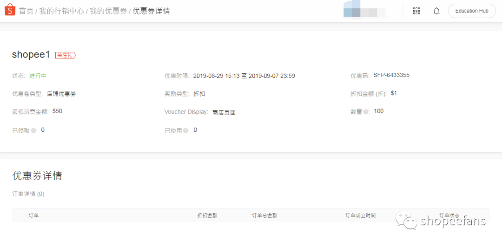Click the 订单成立时间 column header
This screenshot has height=244, width=502.
[361, 216]
